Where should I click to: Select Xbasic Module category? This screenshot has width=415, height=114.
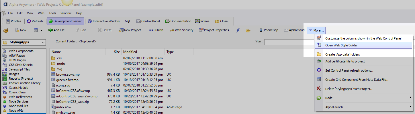[18, 88]
